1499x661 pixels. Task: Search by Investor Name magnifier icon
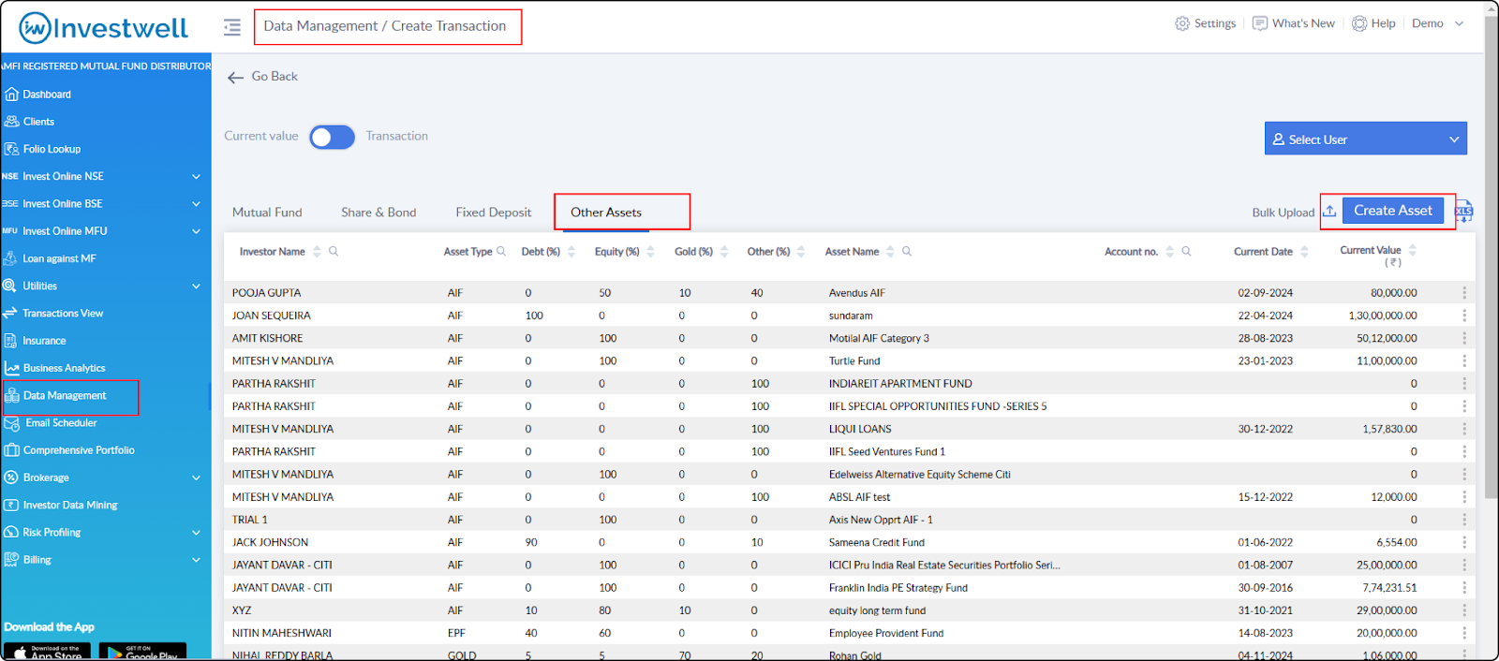pos(334,251)
